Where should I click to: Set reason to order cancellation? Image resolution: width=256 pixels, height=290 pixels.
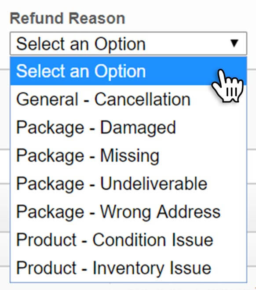pos(128,99)
